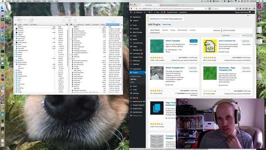Click the Jetpack icon in the sidebar

[131, 20]
